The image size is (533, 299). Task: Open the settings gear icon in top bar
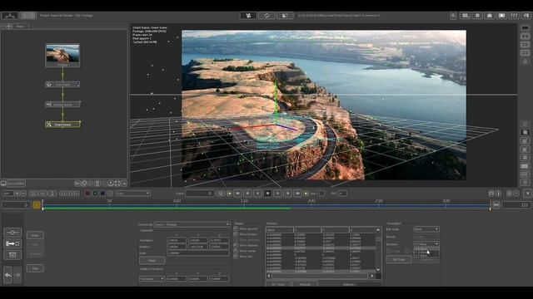(477, 16)
